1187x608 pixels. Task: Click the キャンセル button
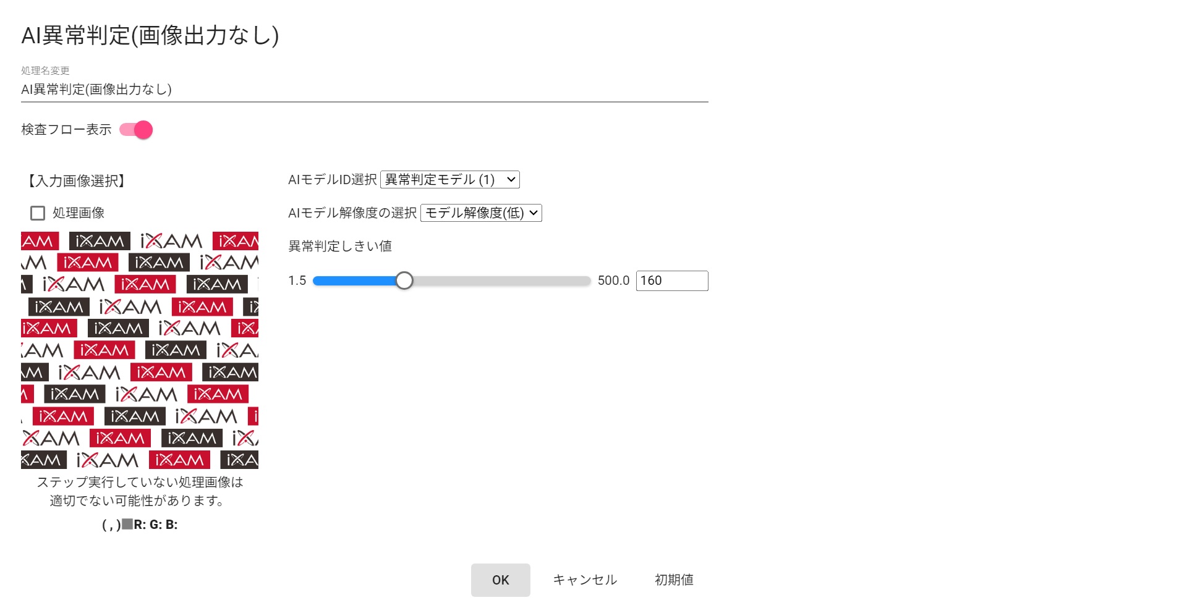pyautogui.click(x=584, y=580)
